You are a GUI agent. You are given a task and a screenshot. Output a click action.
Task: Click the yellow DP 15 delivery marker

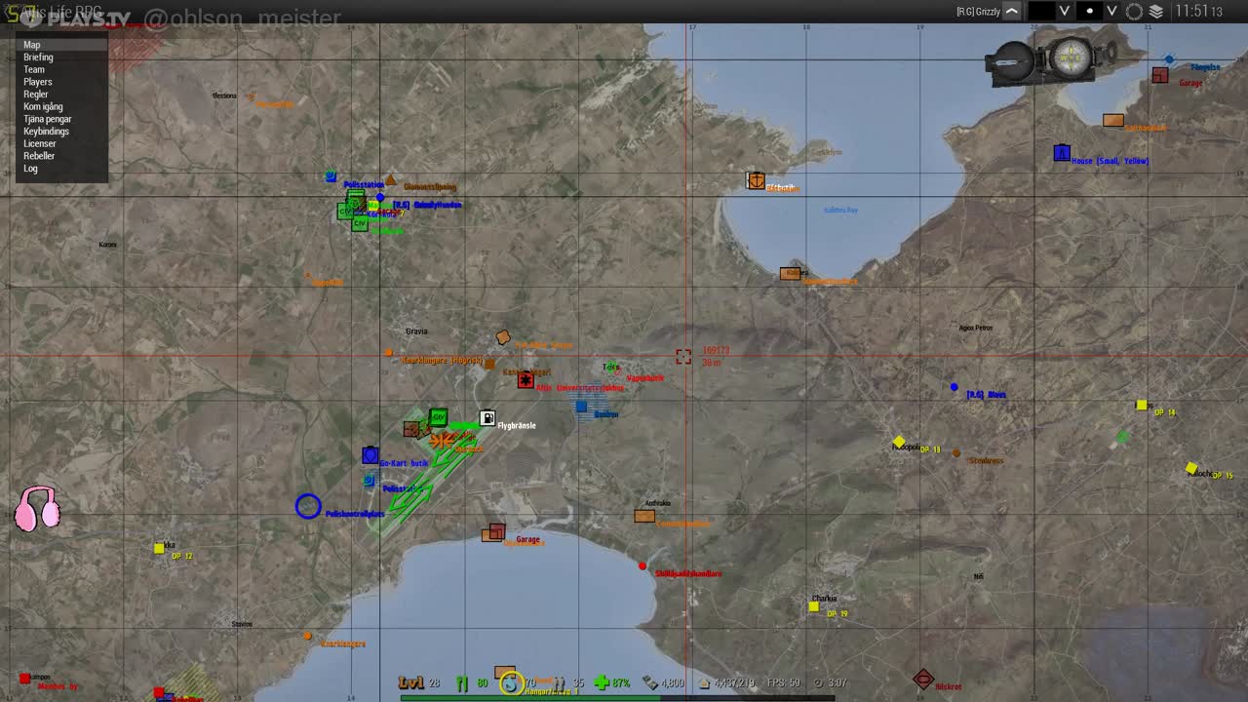(x=1191, y=469)
